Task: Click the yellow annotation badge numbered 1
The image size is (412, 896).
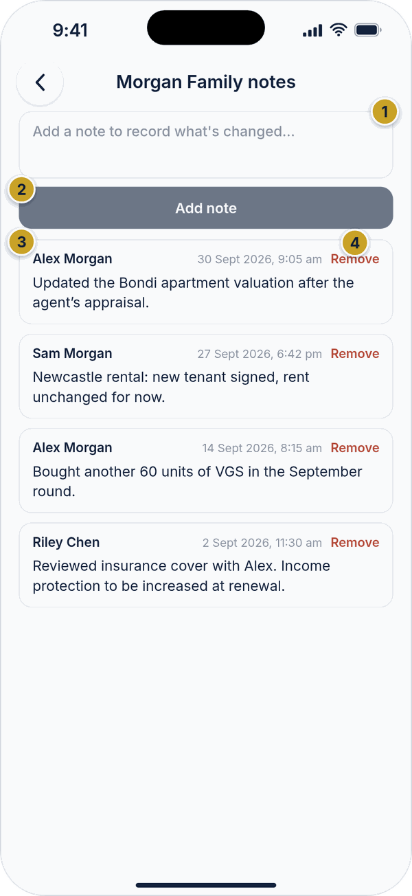Action: coord(385,112)
